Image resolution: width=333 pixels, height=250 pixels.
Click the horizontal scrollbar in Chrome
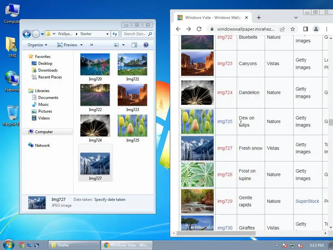tap(216, 233)
